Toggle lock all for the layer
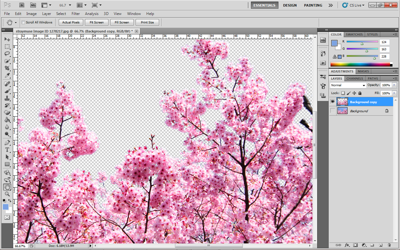The width and height of the screenshot is (400, 250). 360,93
